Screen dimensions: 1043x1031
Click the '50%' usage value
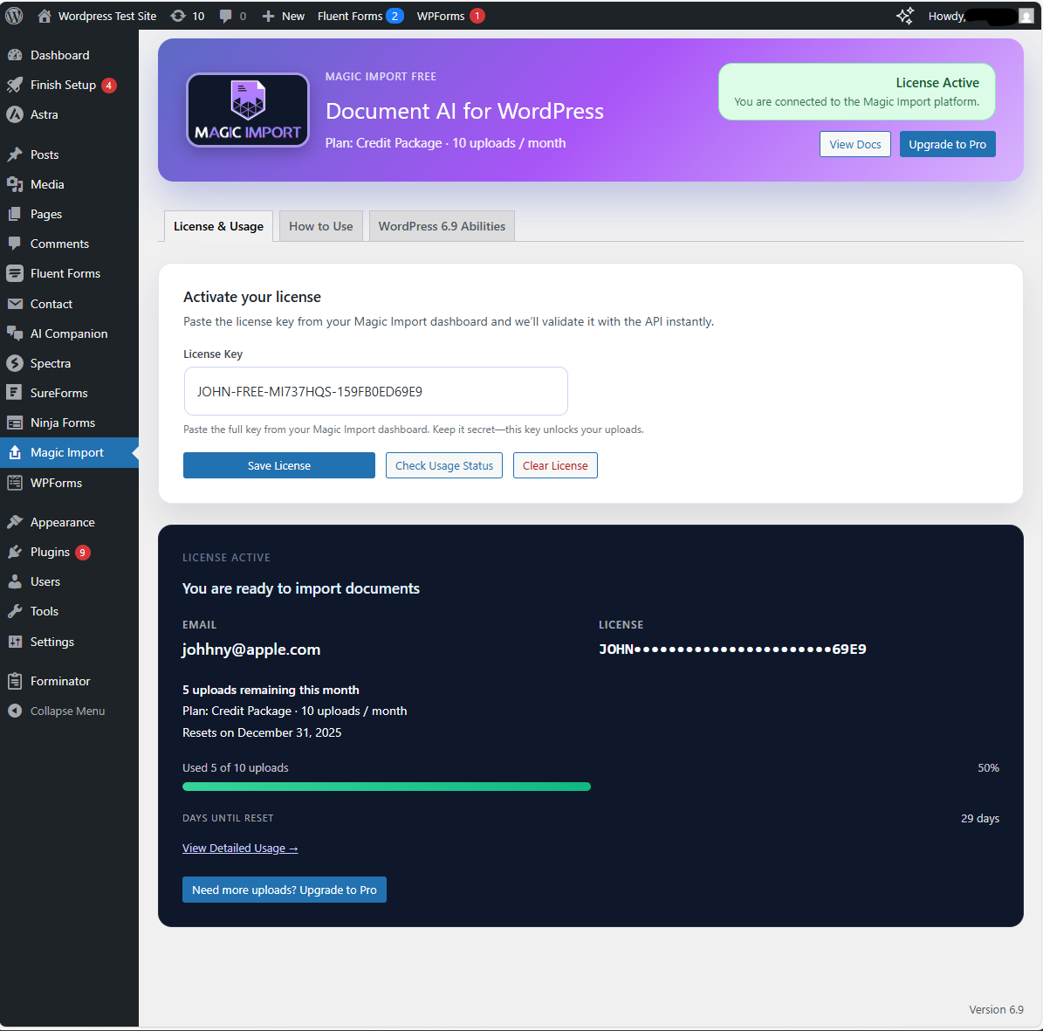click(988, 768)
